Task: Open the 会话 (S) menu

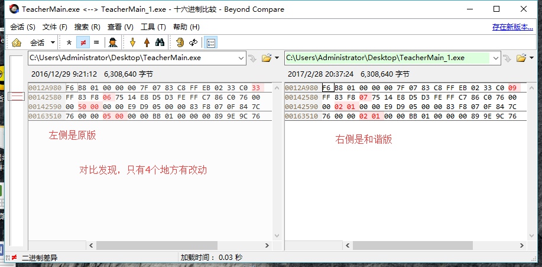Action: (x=22, y=27)
